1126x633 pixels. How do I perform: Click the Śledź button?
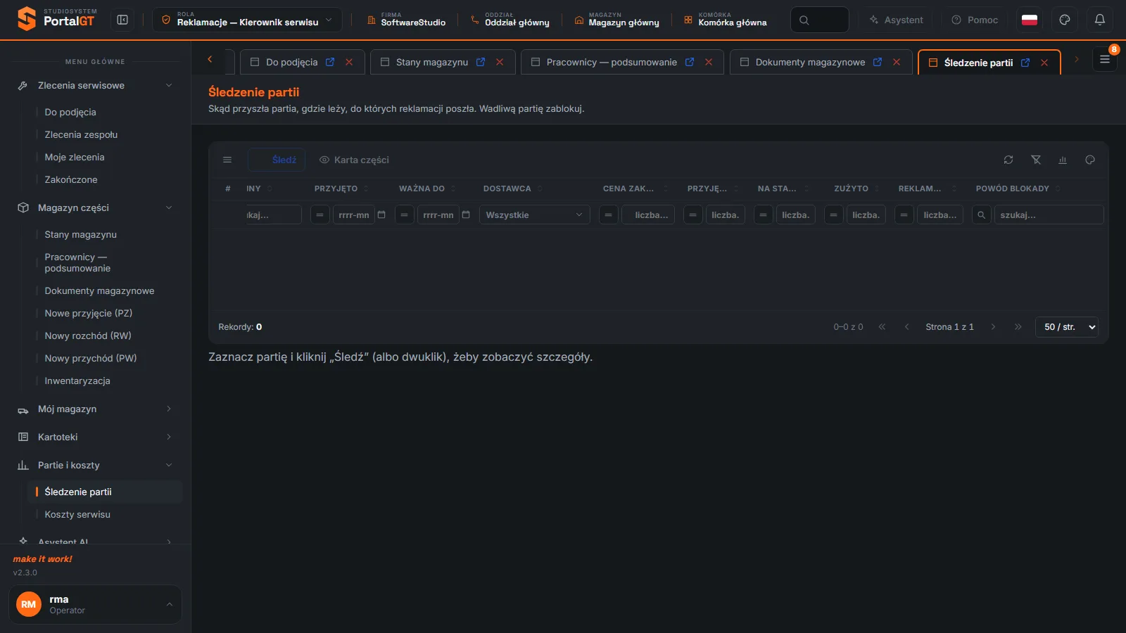click(277, 160)
